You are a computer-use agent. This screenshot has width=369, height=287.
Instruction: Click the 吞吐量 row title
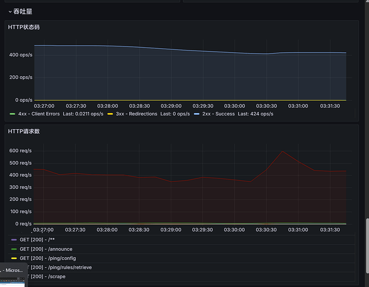pos(24,11)
